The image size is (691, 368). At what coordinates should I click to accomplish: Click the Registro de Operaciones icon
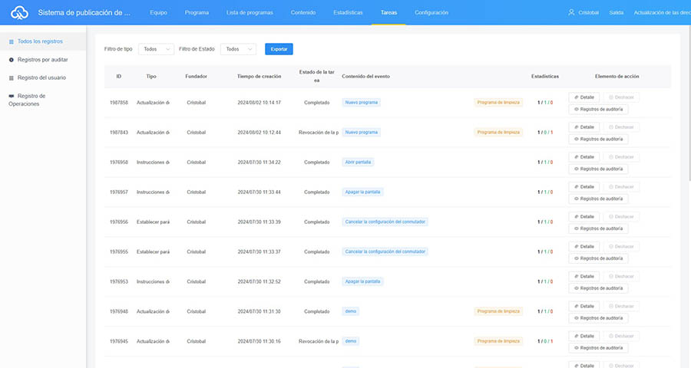click(12, 96)
